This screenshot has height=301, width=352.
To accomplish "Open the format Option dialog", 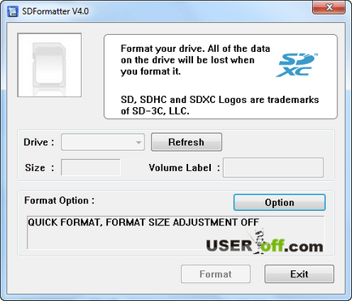I will tap(279, 202).
